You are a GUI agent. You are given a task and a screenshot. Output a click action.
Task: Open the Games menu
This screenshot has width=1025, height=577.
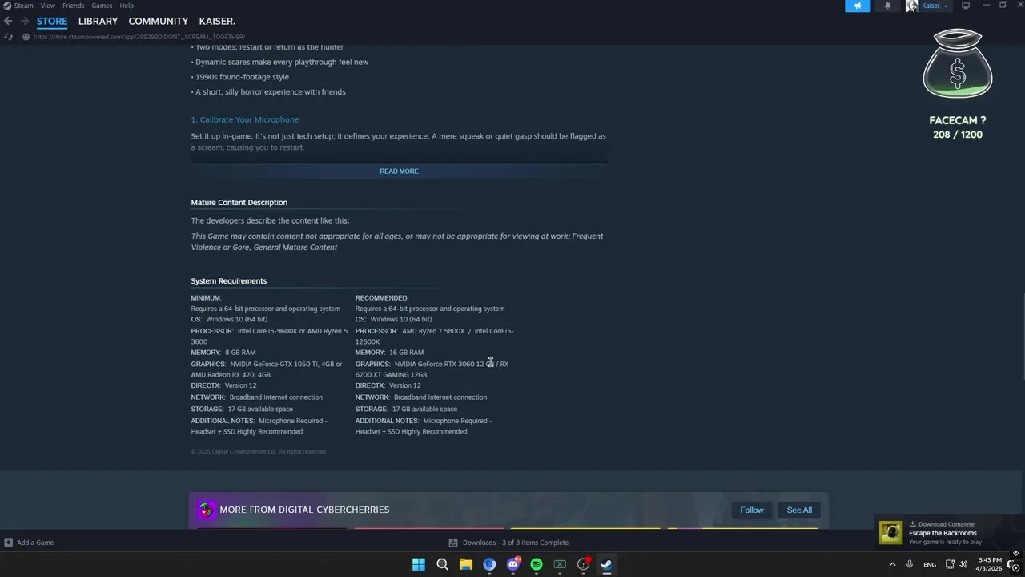pyautogui.click(x=102, y=6)
